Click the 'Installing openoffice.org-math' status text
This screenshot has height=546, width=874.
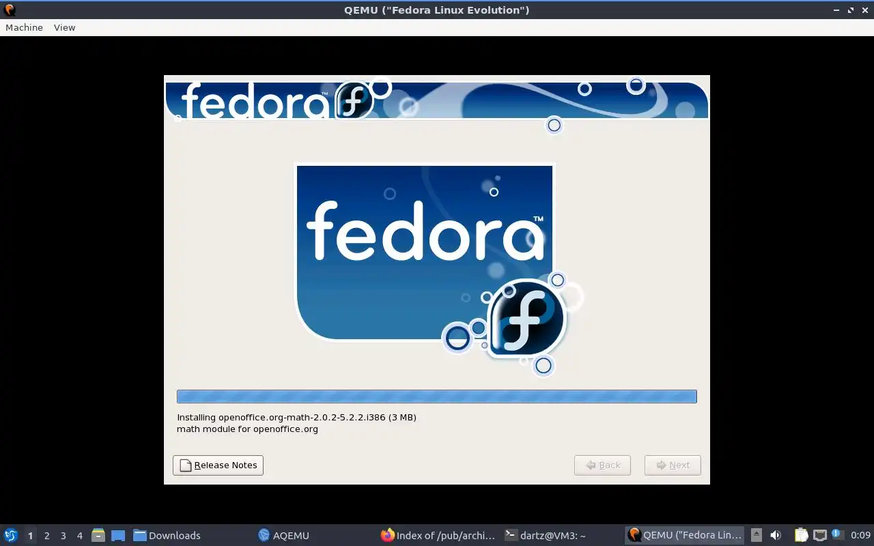point(296,417)
